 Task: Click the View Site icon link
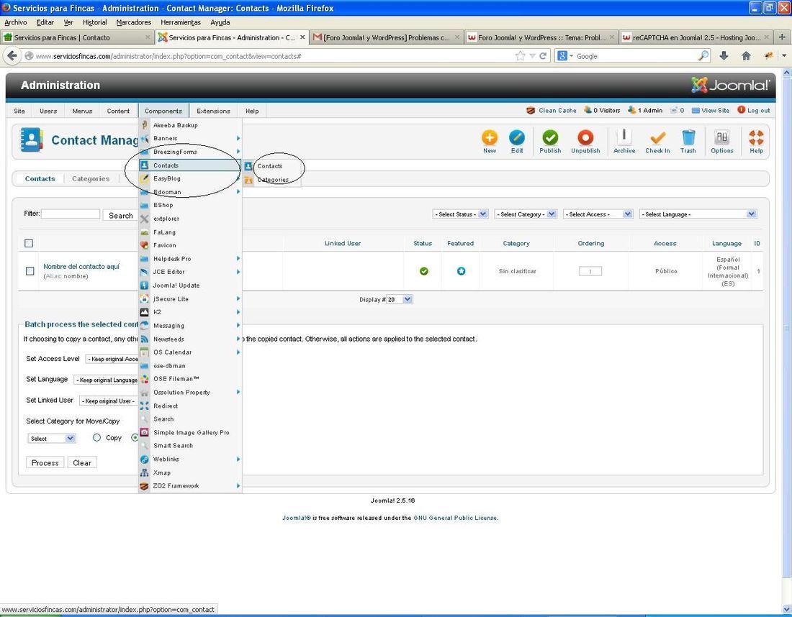[710, 110]
